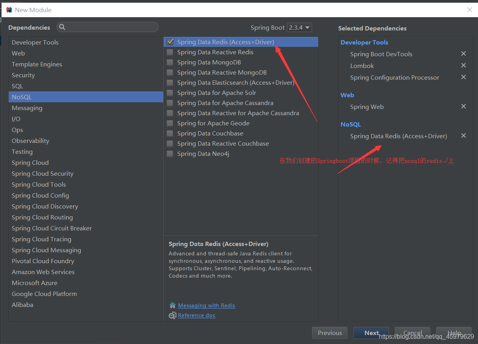Select Lombok in Selected Dependencies
This screenshot has height=344, width=478.
362,66
